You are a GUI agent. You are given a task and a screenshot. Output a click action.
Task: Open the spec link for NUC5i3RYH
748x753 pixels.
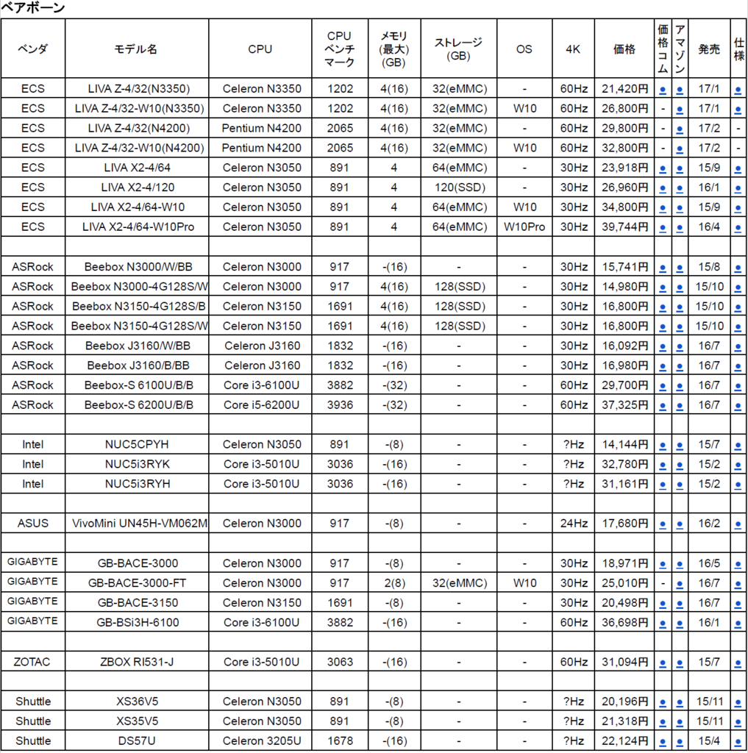738,485
